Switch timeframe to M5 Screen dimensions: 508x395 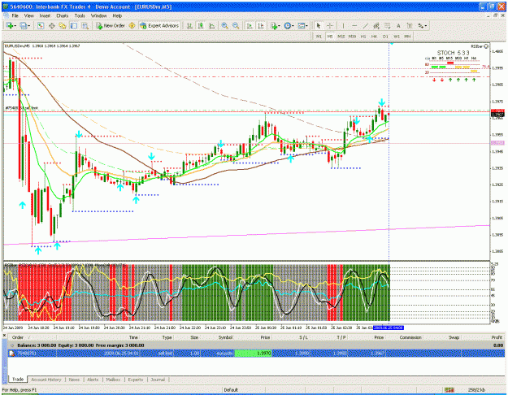(330, 37)
